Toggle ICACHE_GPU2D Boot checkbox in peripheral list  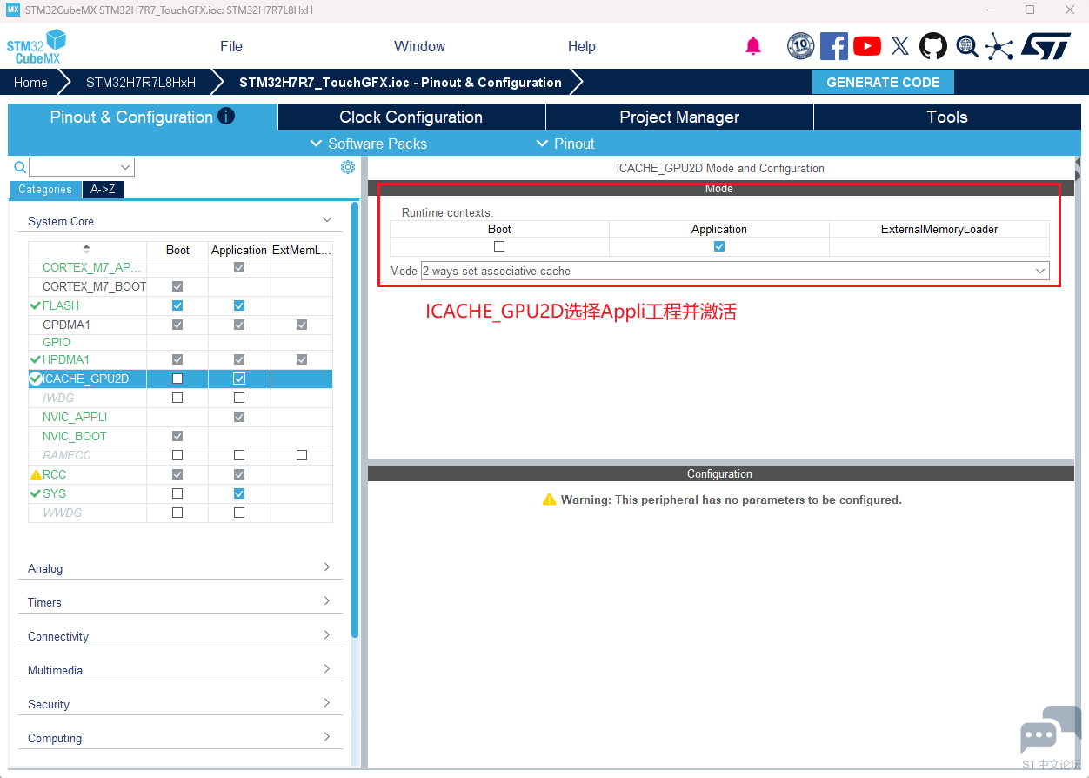pos(177,379)
